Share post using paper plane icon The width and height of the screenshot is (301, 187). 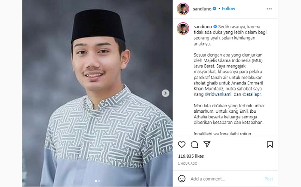[x=207, y=144]
